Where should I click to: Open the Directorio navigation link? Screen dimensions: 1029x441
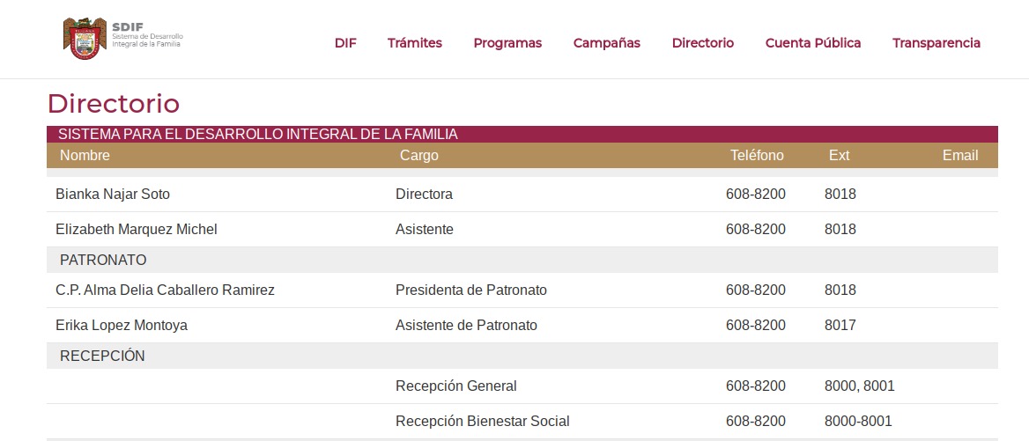click(x=702, y=43)
